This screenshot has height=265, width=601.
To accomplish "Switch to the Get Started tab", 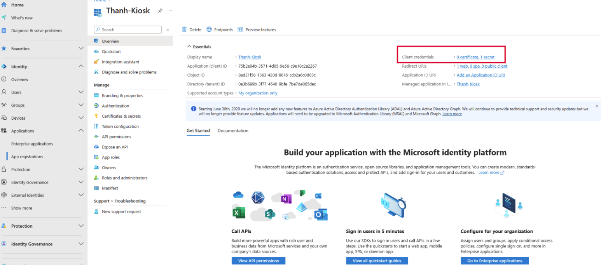I will pos(198,131).
